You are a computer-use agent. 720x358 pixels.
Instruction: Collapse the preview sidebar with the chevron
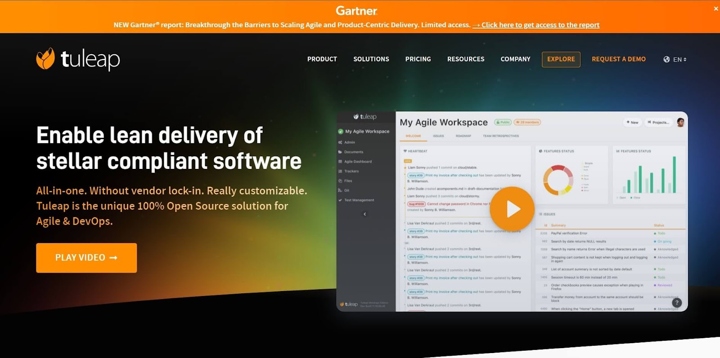tap(365, 214)
